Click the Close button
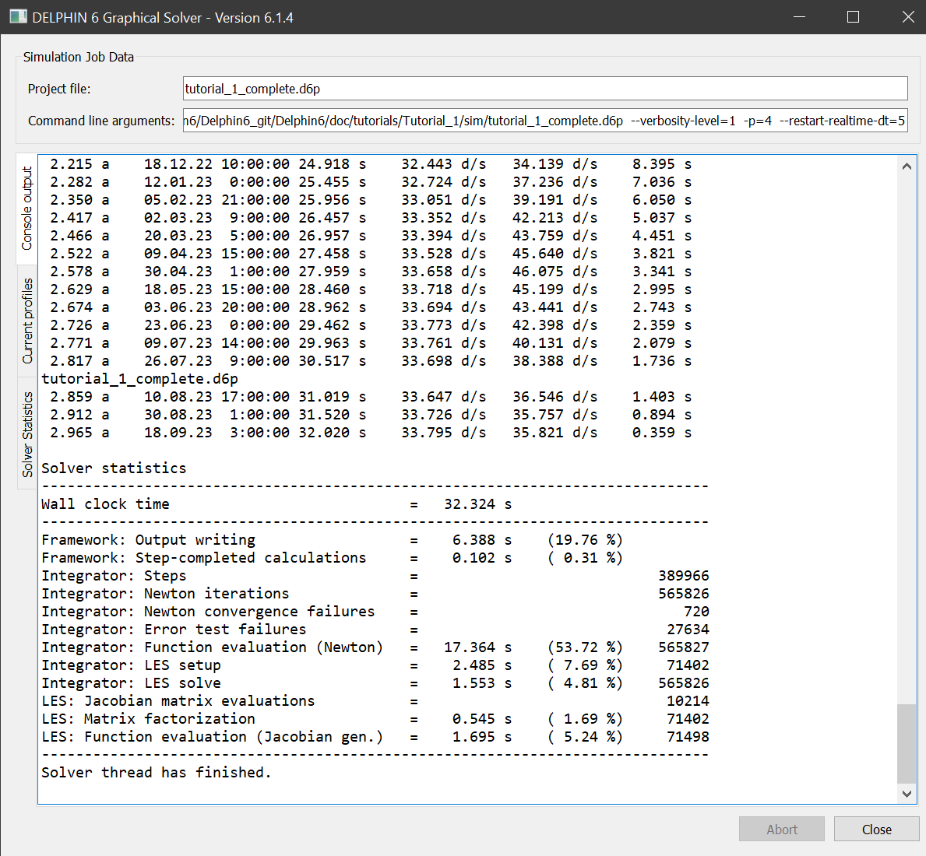This screenshot has width=926, height=856. coord(876,829)
